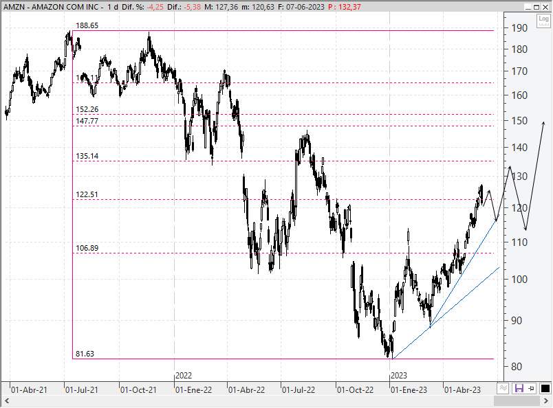Click the 01-Oct-22 date axis label
The width and height of the screenshot is (553, 408).
(355, 390)
